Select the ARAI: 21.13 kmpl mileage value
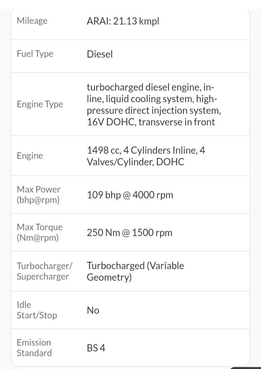This screenshot has width=261, height=369. click(x=123, y=21)
